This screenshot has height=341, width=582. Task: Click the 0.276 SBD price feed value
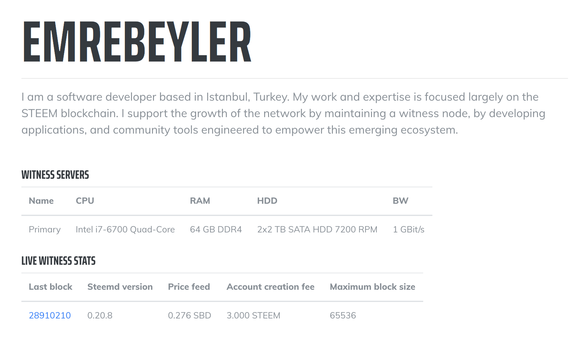(190, 315)
